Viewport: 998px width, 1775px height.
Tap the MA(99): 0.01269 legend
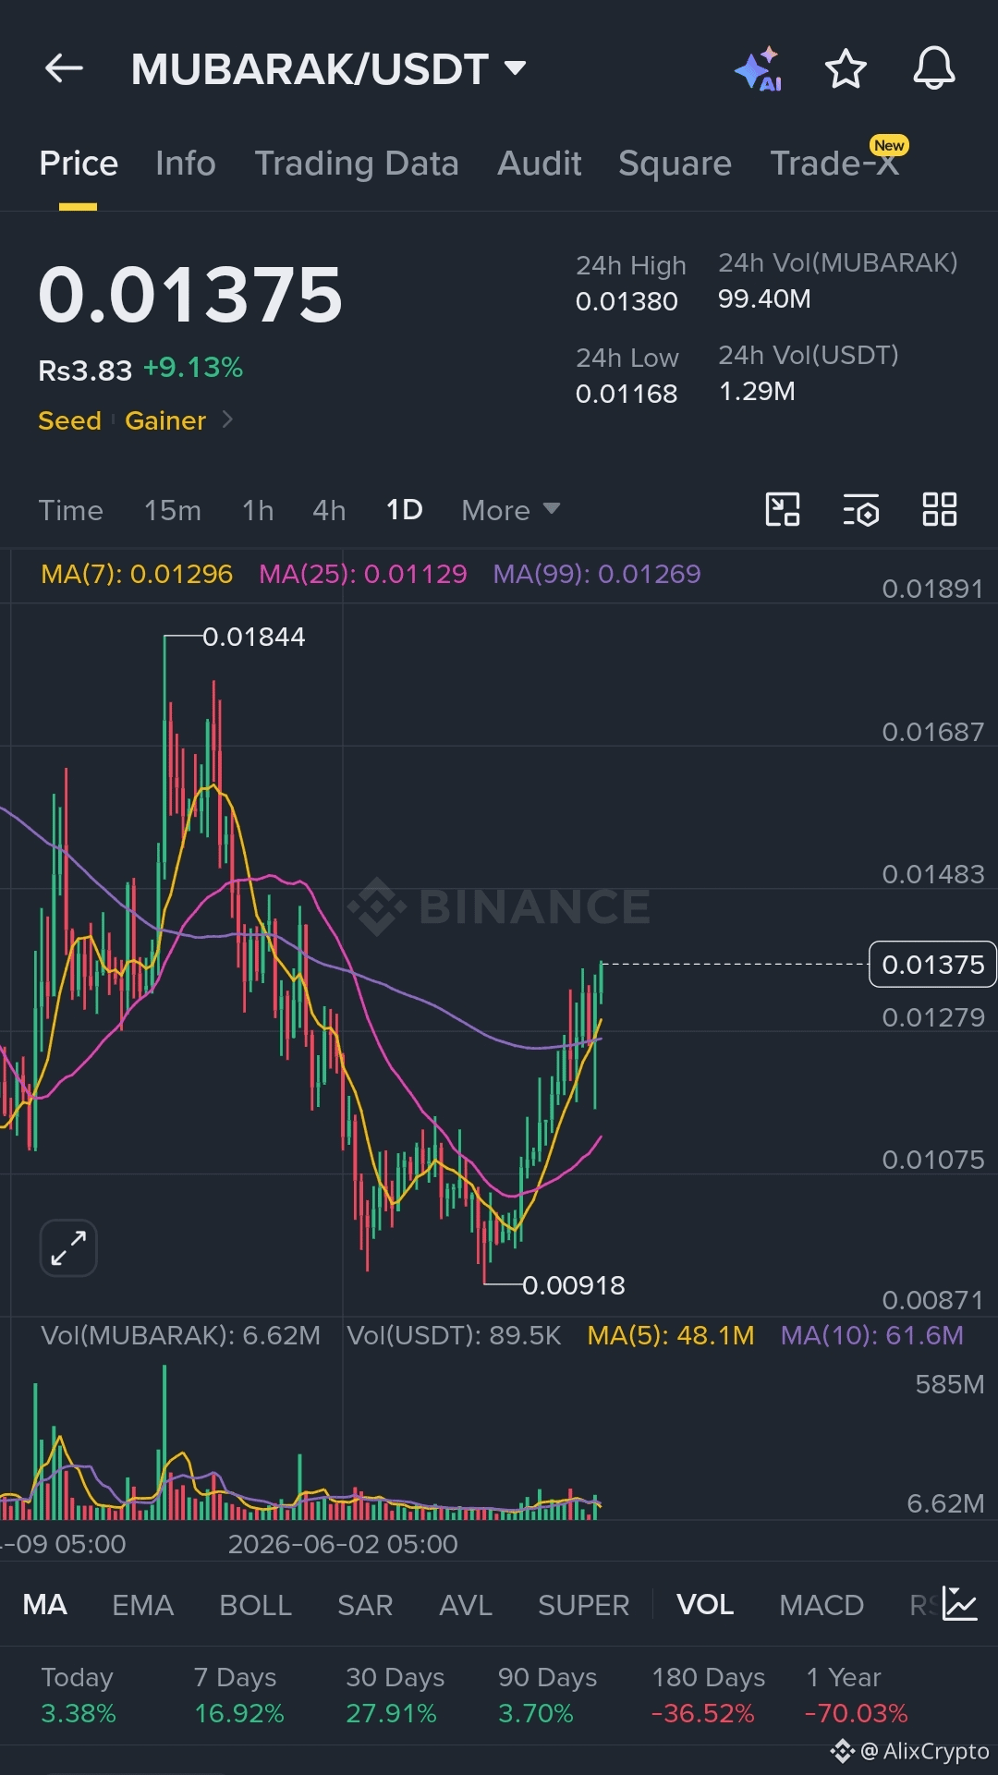(x=597, y=574)
